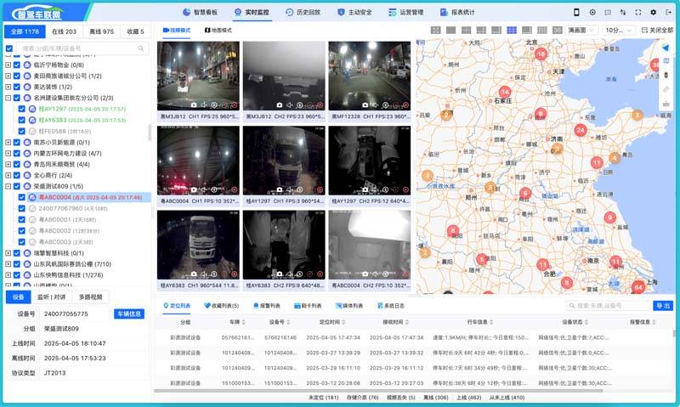Image resolution: width=680 pixels, height=407 pixels.
Task: Open the message chat bubble icon
Action: pyautogui.click(x=607, y=13)
